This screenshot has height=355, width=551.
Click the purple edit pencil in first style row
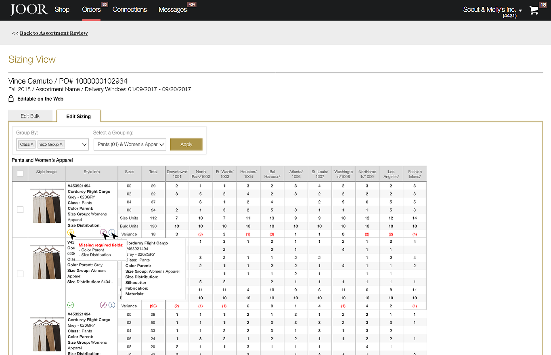click(x=103, y=233)
